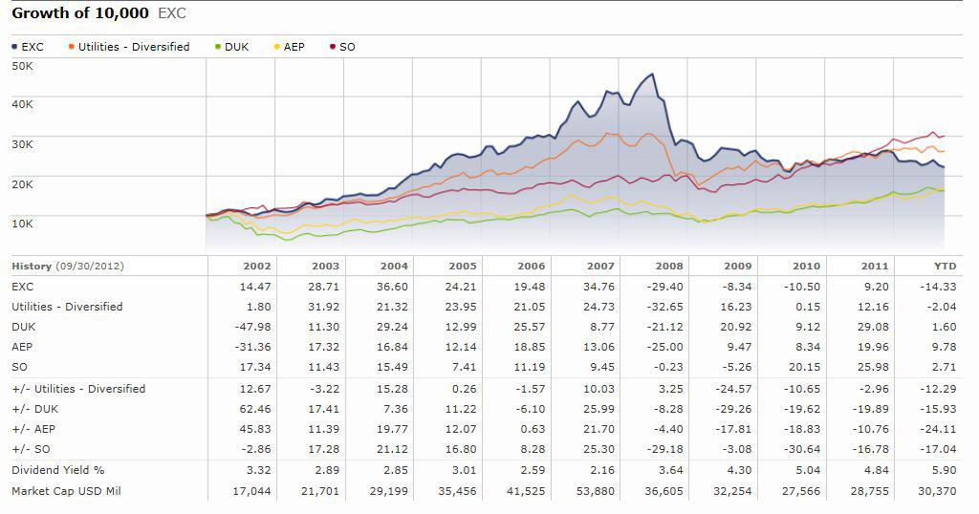Image resolution: width=979 pixels, height=514 pixels.
Task: Select the 2006 column header
Action: coord(532,266)
